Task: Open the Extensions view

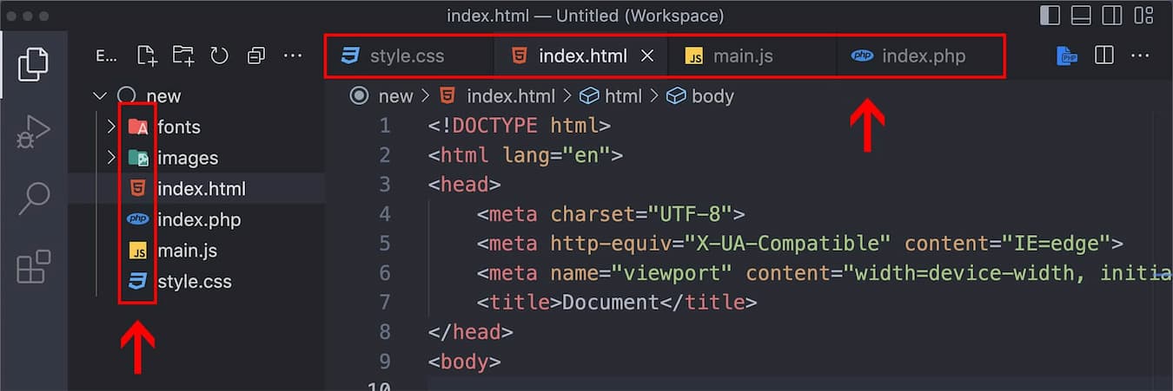Action: (33, 267)
